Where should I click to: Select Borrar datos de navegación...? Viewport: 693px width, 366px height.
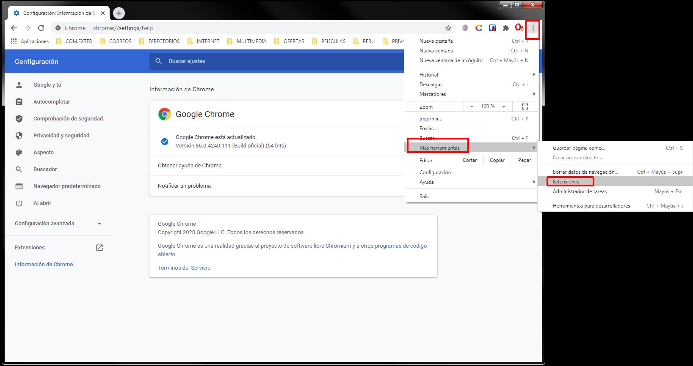(615, 172)
